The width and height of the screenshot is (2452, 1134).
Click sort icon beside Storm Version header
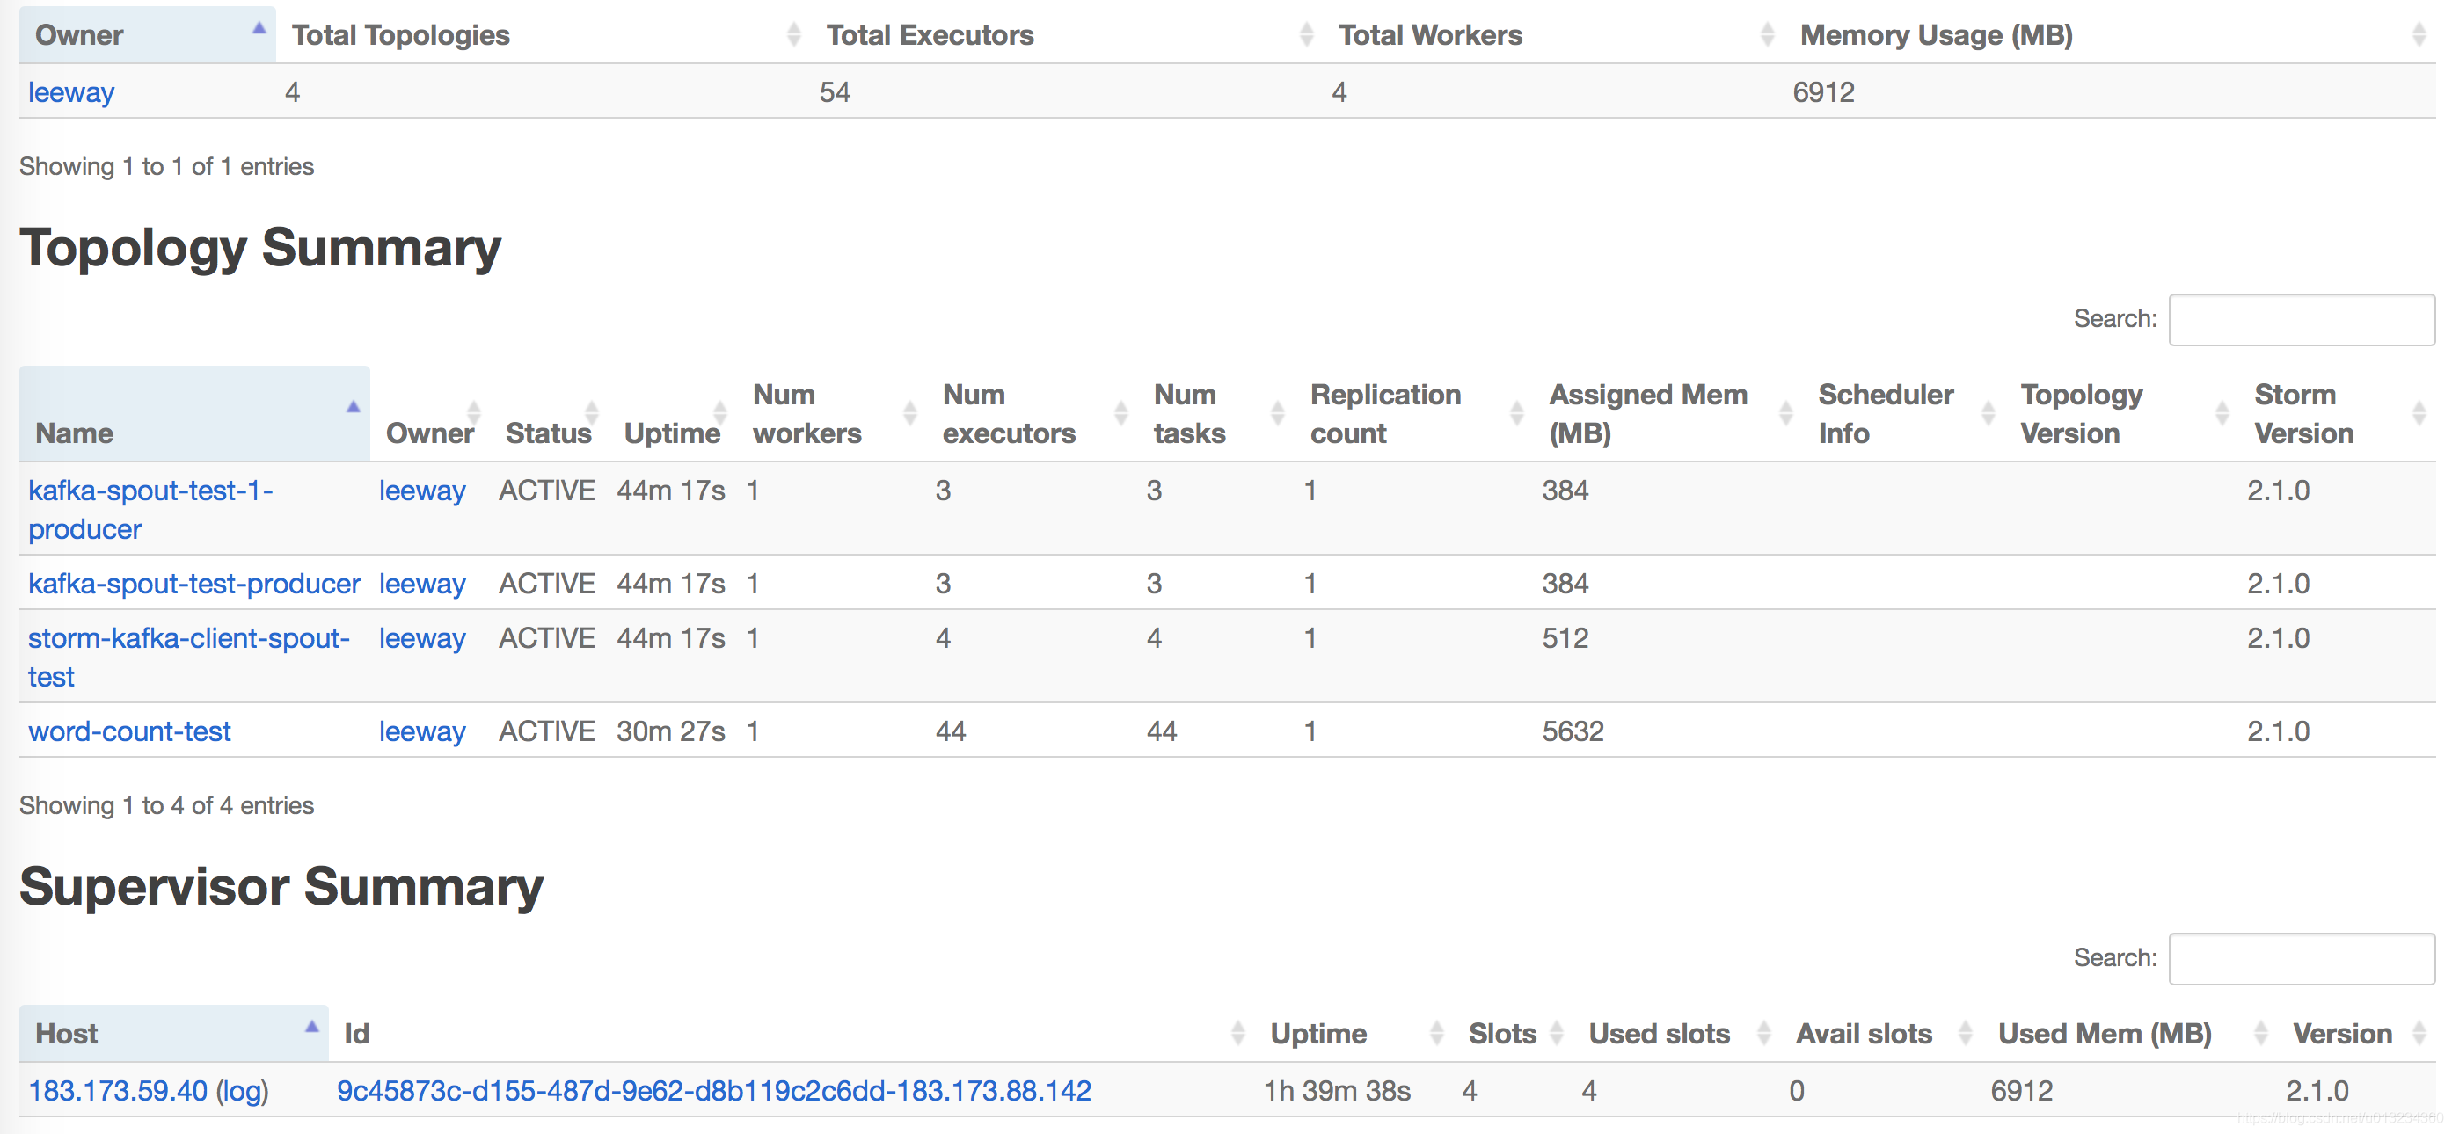(x=2419, y=413)
